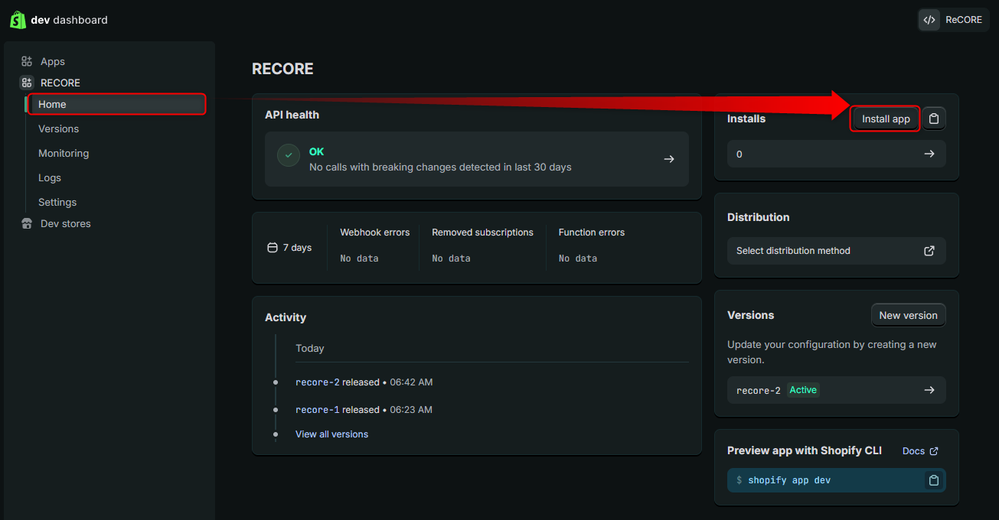999x520 pixels.
Task: Click the Distribution heading
Action: pos(758,217)
